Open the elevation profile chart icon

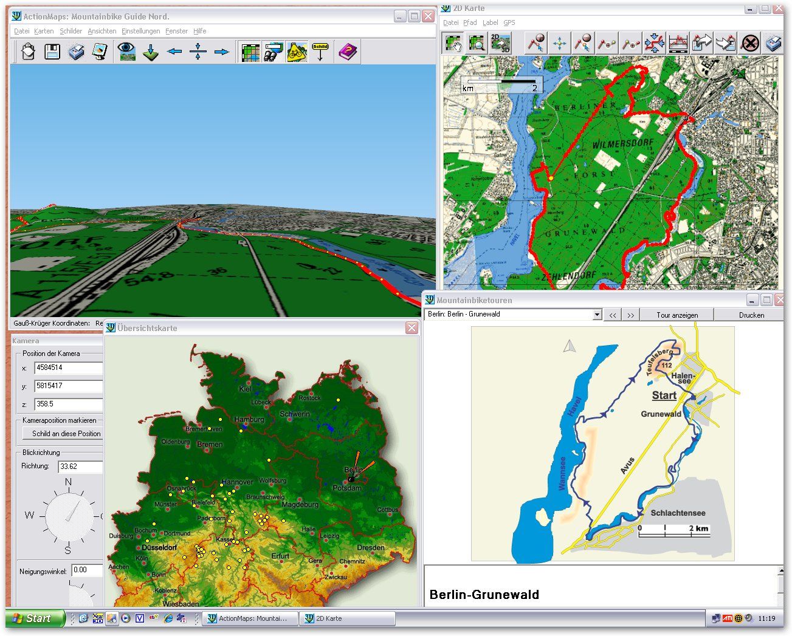coord(678,43)
